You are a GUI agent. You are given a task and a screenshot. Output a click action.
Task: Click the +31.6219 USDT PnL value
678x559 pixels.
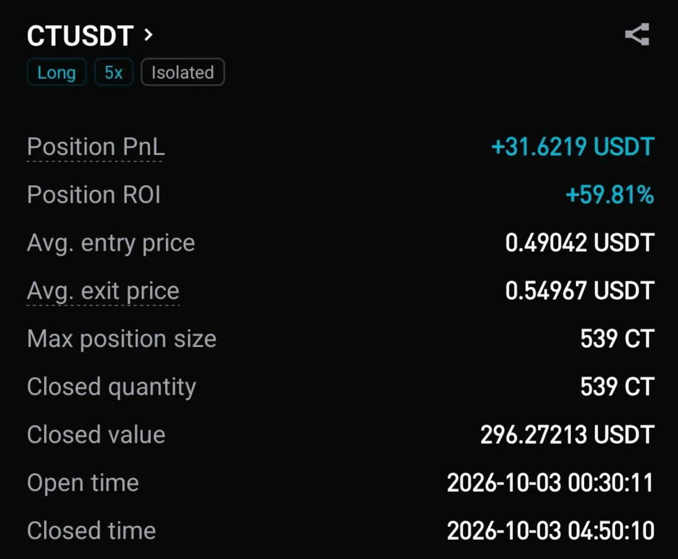tap(572, 147)
